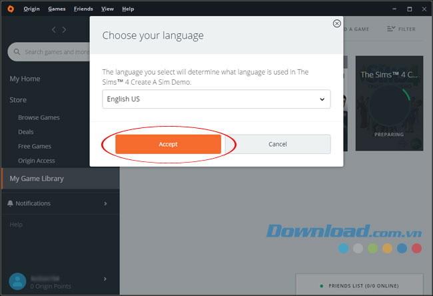The height and width of the screenshot is (296, 433).
Task: Open the Friends menu
Action: [83, 9]
